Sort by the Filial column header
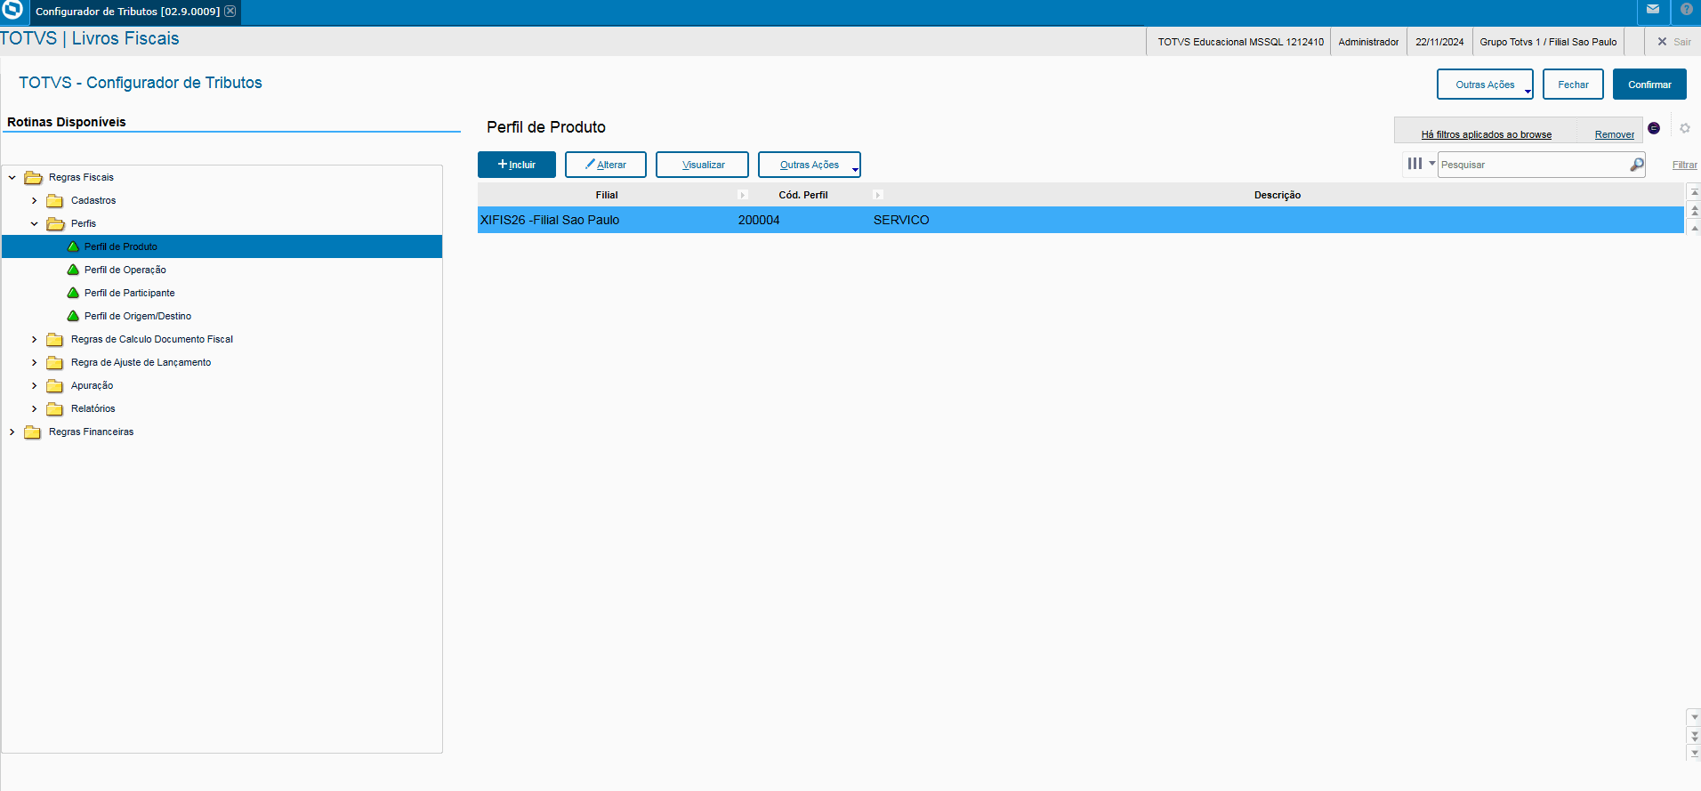 coord(607,195)
